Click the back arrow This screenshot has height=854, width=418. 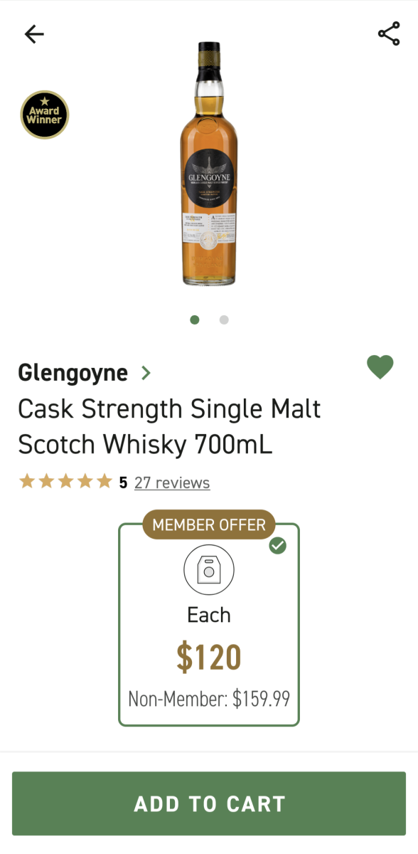tap(33, 33)
